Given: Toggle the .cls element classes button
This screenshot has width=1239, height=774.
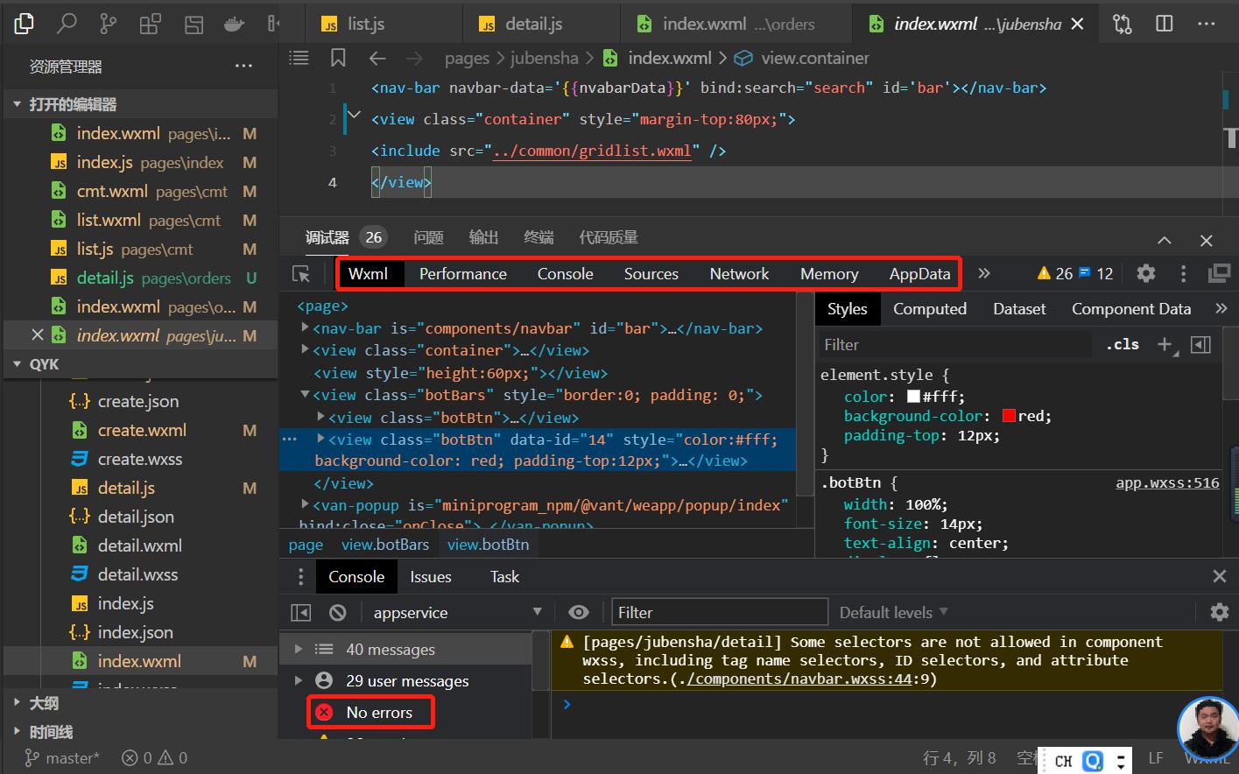Looking at the screenshot, I should [x=1123, y=345].
